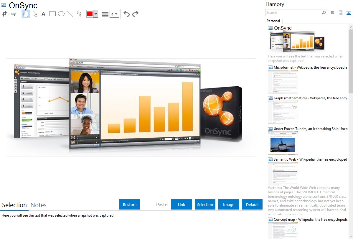Image resolution: width=353 pixels, height=239 pixels.
Task: Pick the straight line tool
Action: point(70,14)
